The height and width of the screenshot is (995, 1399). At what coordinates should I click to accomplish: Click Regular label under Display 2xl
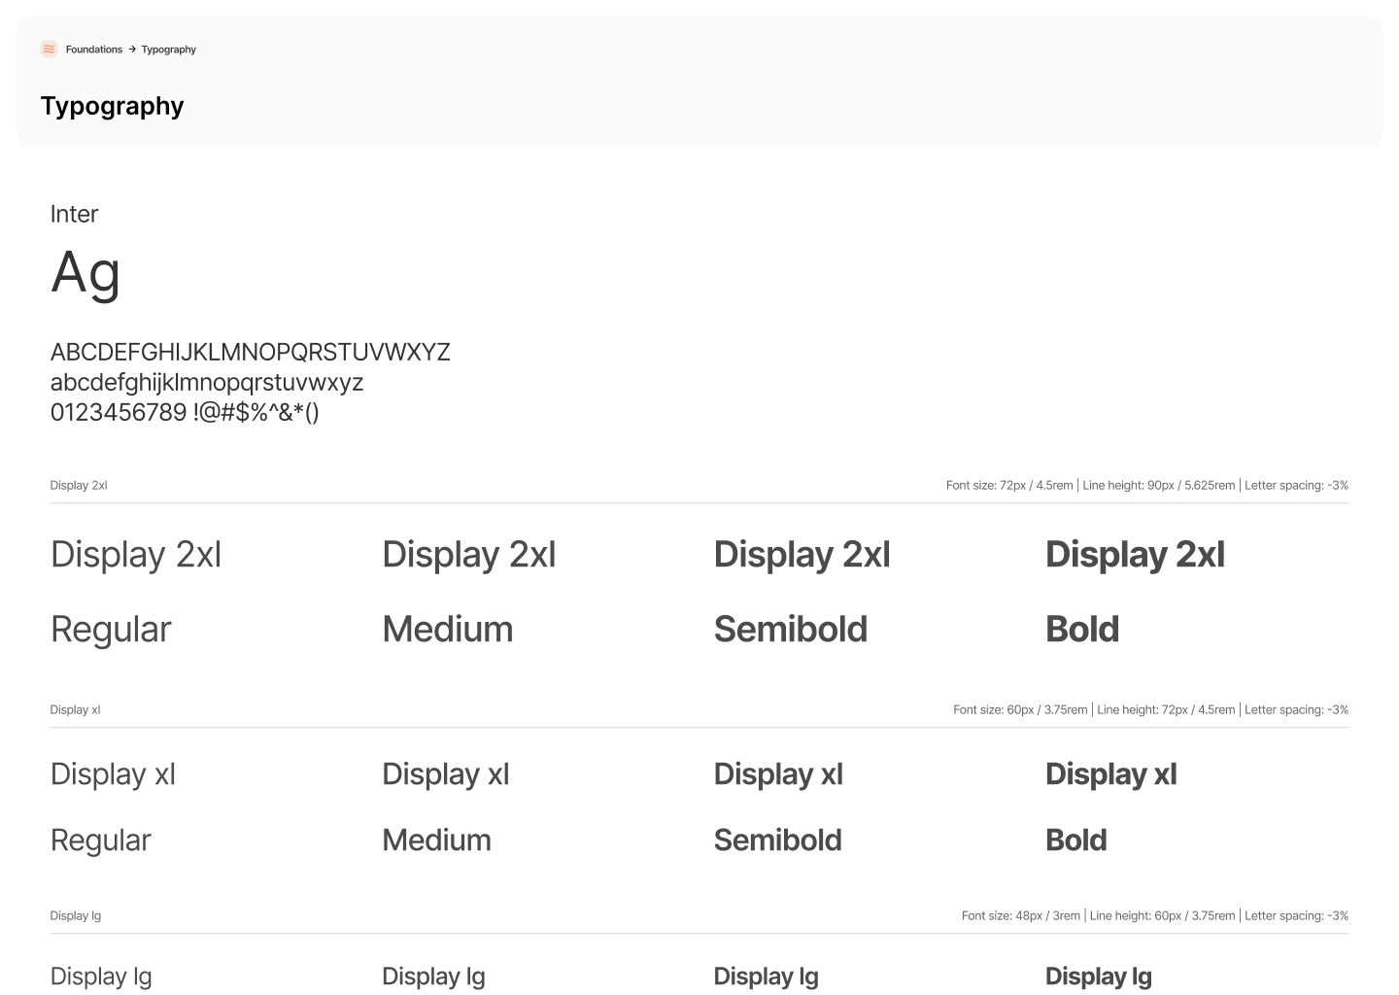(111, 630)
